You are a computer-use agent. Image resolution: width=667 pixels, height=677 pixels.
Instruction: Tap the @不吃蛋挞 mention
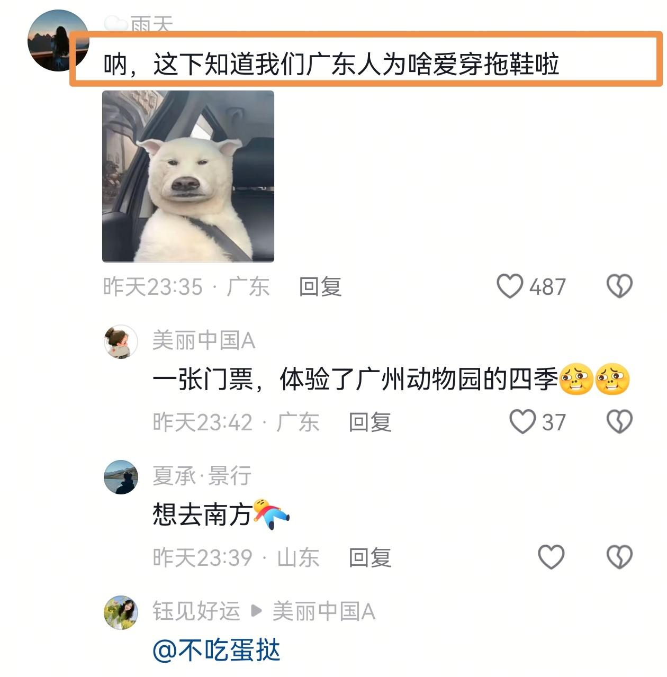(217, 650)
